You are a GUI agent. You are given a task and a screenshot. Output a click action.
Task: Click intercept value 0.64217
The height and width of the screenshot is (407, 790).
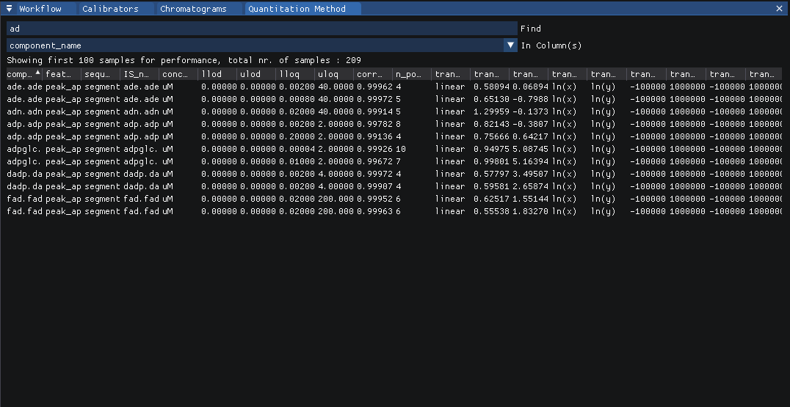(x=530, y=136)
